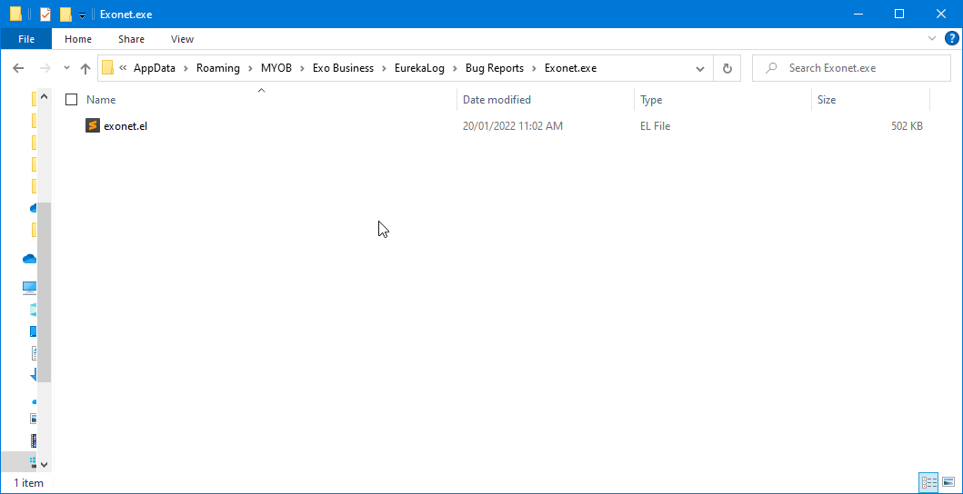The image size is (963, 494).
Task: Switch to the View ribbon tab
Action: coord(182,39)
